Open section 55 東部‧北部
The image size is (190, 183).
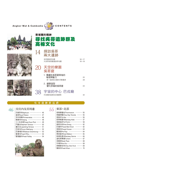point(59,109)
